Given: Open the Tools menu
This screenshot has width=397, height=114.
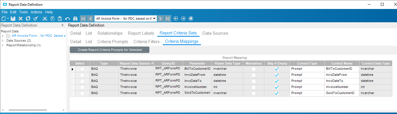Looking at the screenshot, I should 23,12.
